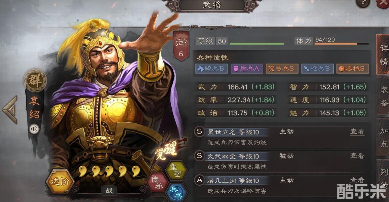Go to previous general with left arrow
Viewport: 389px width, 202px height.
pos(10,109)
